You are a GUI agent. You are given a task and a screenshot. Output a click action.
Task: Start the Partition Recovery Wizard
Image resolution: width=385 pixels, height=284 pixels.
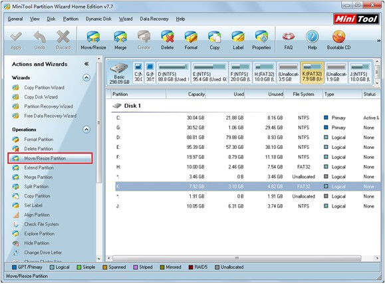[x=49, y=106]
